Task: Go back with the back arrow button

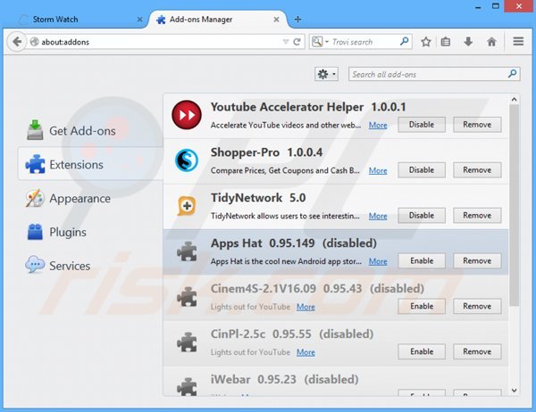Action: click(x=16, y=42)
